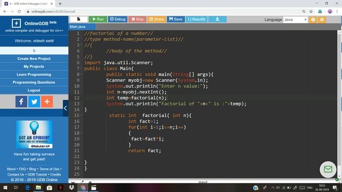This screenshot has width=342, height=192.
Task: Open Microsoft Edge from the taskbar
Action: click(27, 187)
